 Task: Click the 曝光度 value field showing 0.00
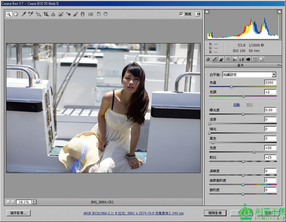pos(270,110)
